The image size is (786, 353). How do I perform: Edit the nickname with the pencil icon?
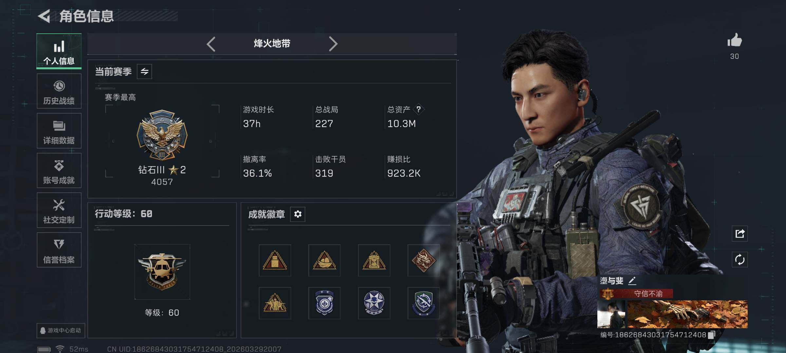click(632, 280)
